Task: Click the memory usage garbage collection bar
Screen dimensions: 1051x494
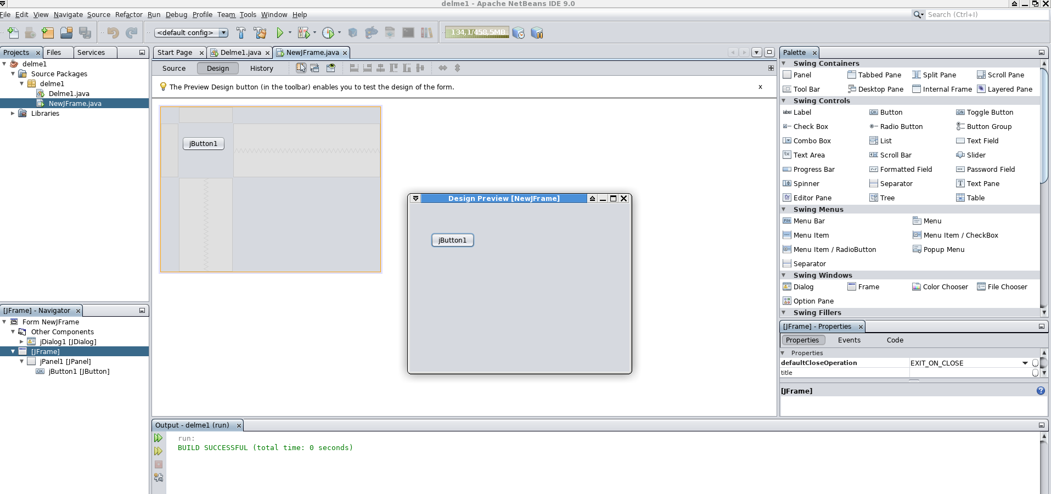Action: 477,32
